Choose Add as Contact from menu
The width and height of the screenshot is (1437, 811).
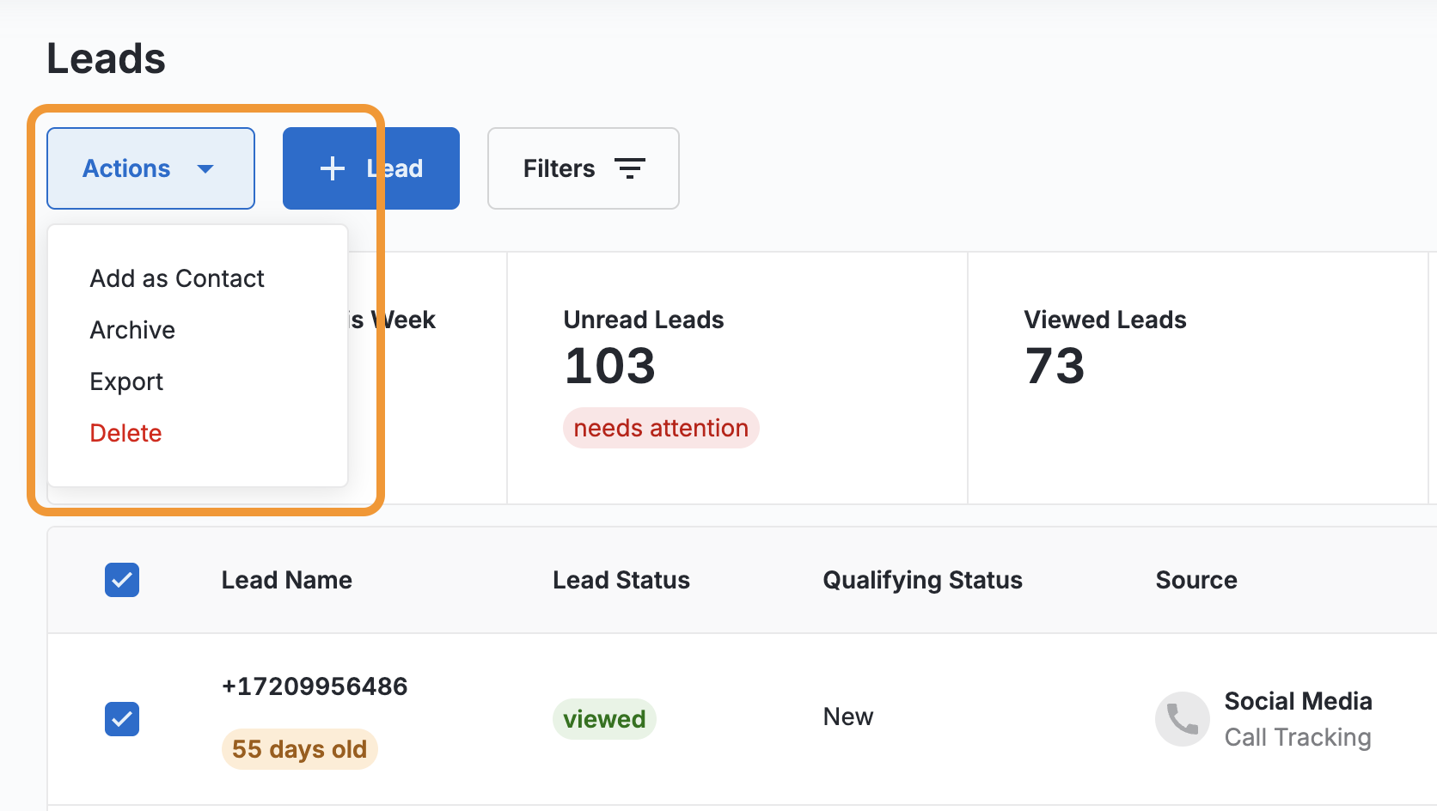click(177, 278)
